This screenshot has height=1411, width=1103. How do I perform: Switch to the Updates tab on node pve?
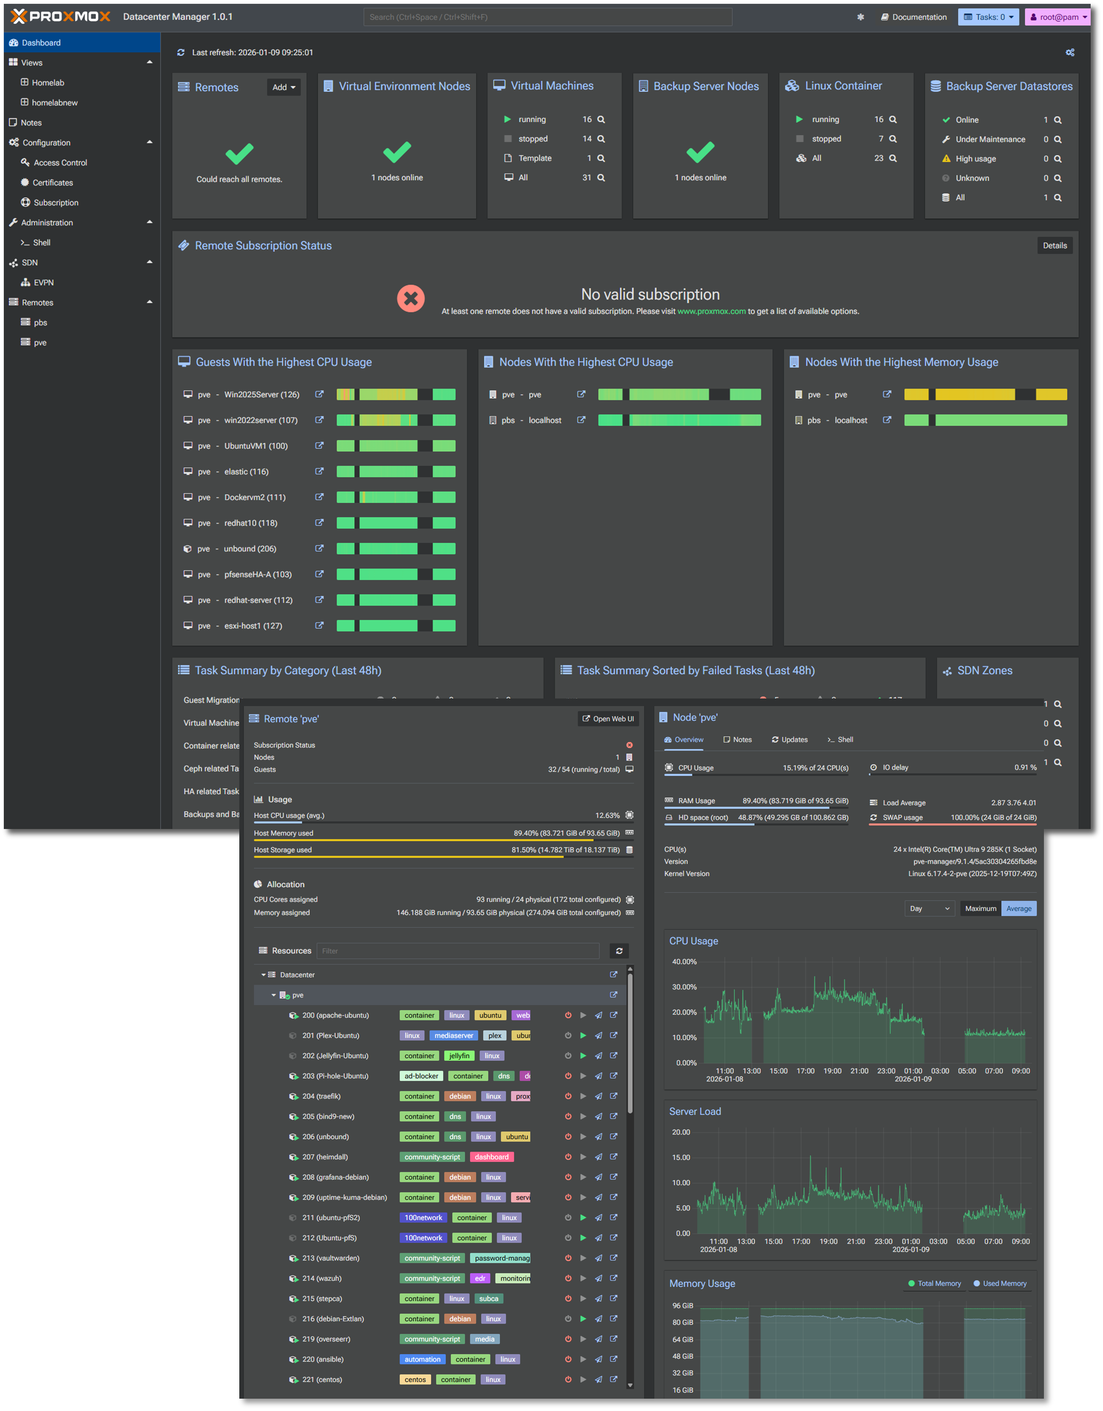pos(789,739)
